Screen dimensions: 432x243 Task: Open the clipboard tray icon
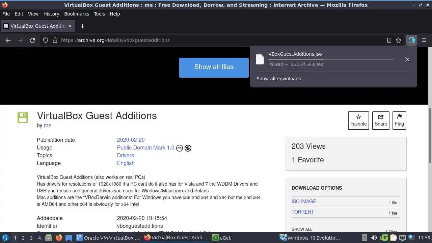[393, 238]
